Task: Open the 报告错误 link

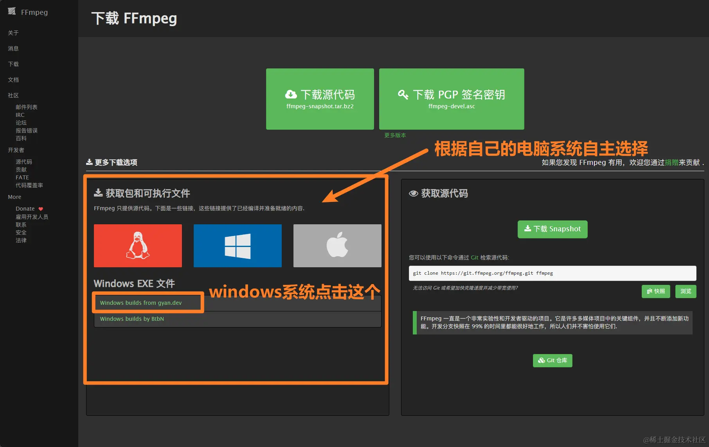Action: coord(27,131)
